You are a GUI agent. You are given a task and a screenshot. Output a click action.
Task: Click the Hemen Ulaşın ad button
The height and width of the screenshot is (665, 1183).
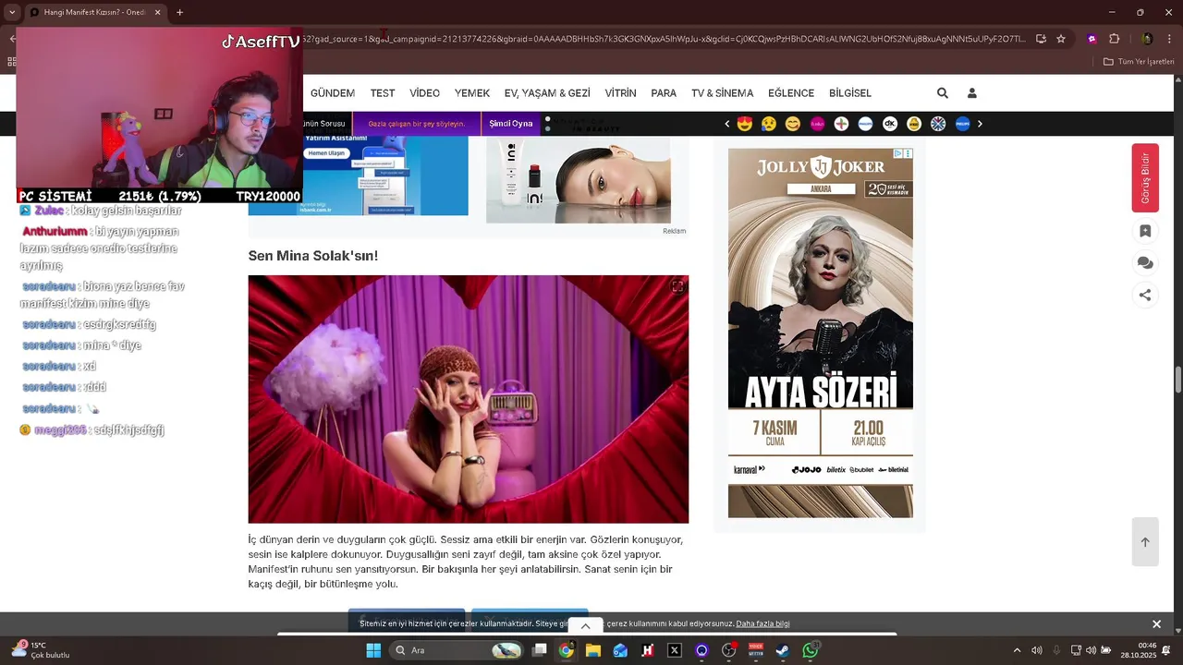(326, 153)
